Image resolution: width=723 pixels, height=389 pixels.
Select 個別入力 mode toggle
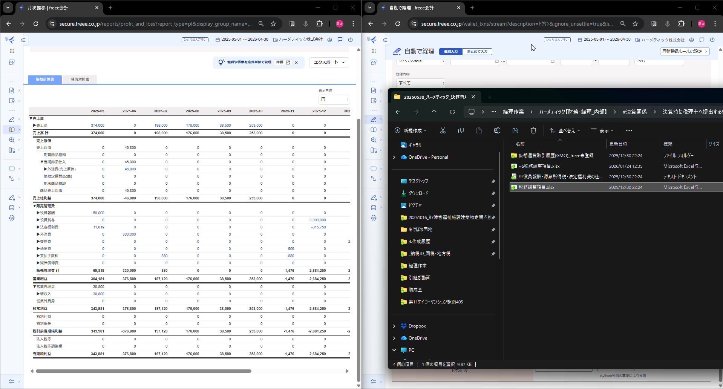pos(451,52)
